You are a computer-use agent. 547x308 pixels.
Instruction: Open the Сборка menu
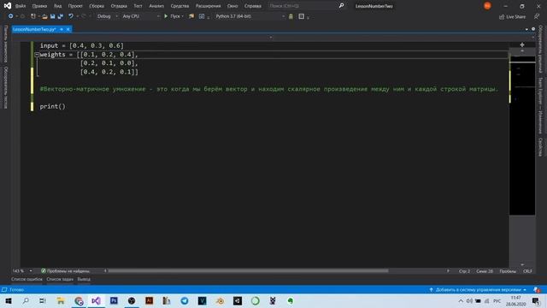pos(97,6)
